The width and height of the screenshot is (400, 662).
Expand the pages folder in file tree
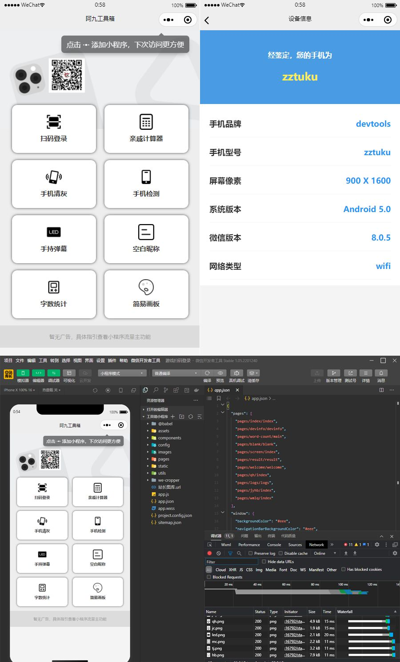[164, 459]
